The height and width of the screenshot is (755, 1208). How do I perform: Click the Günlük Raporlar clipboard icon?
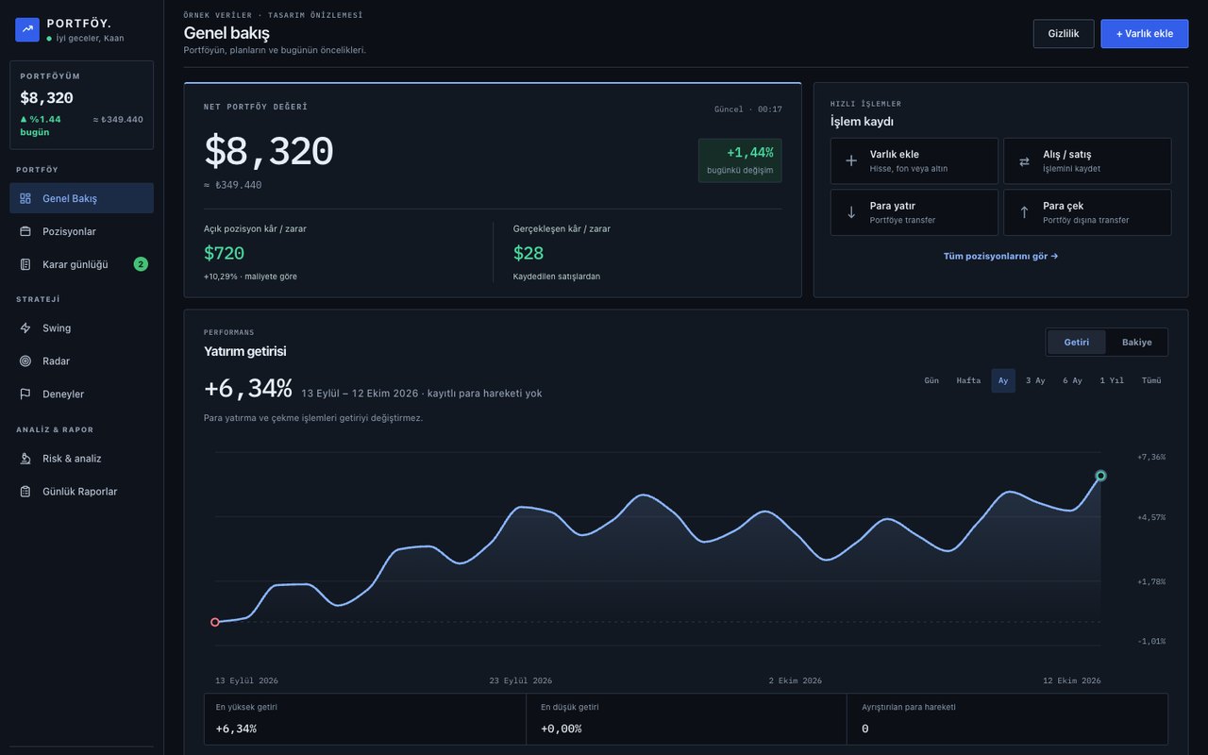25,492
